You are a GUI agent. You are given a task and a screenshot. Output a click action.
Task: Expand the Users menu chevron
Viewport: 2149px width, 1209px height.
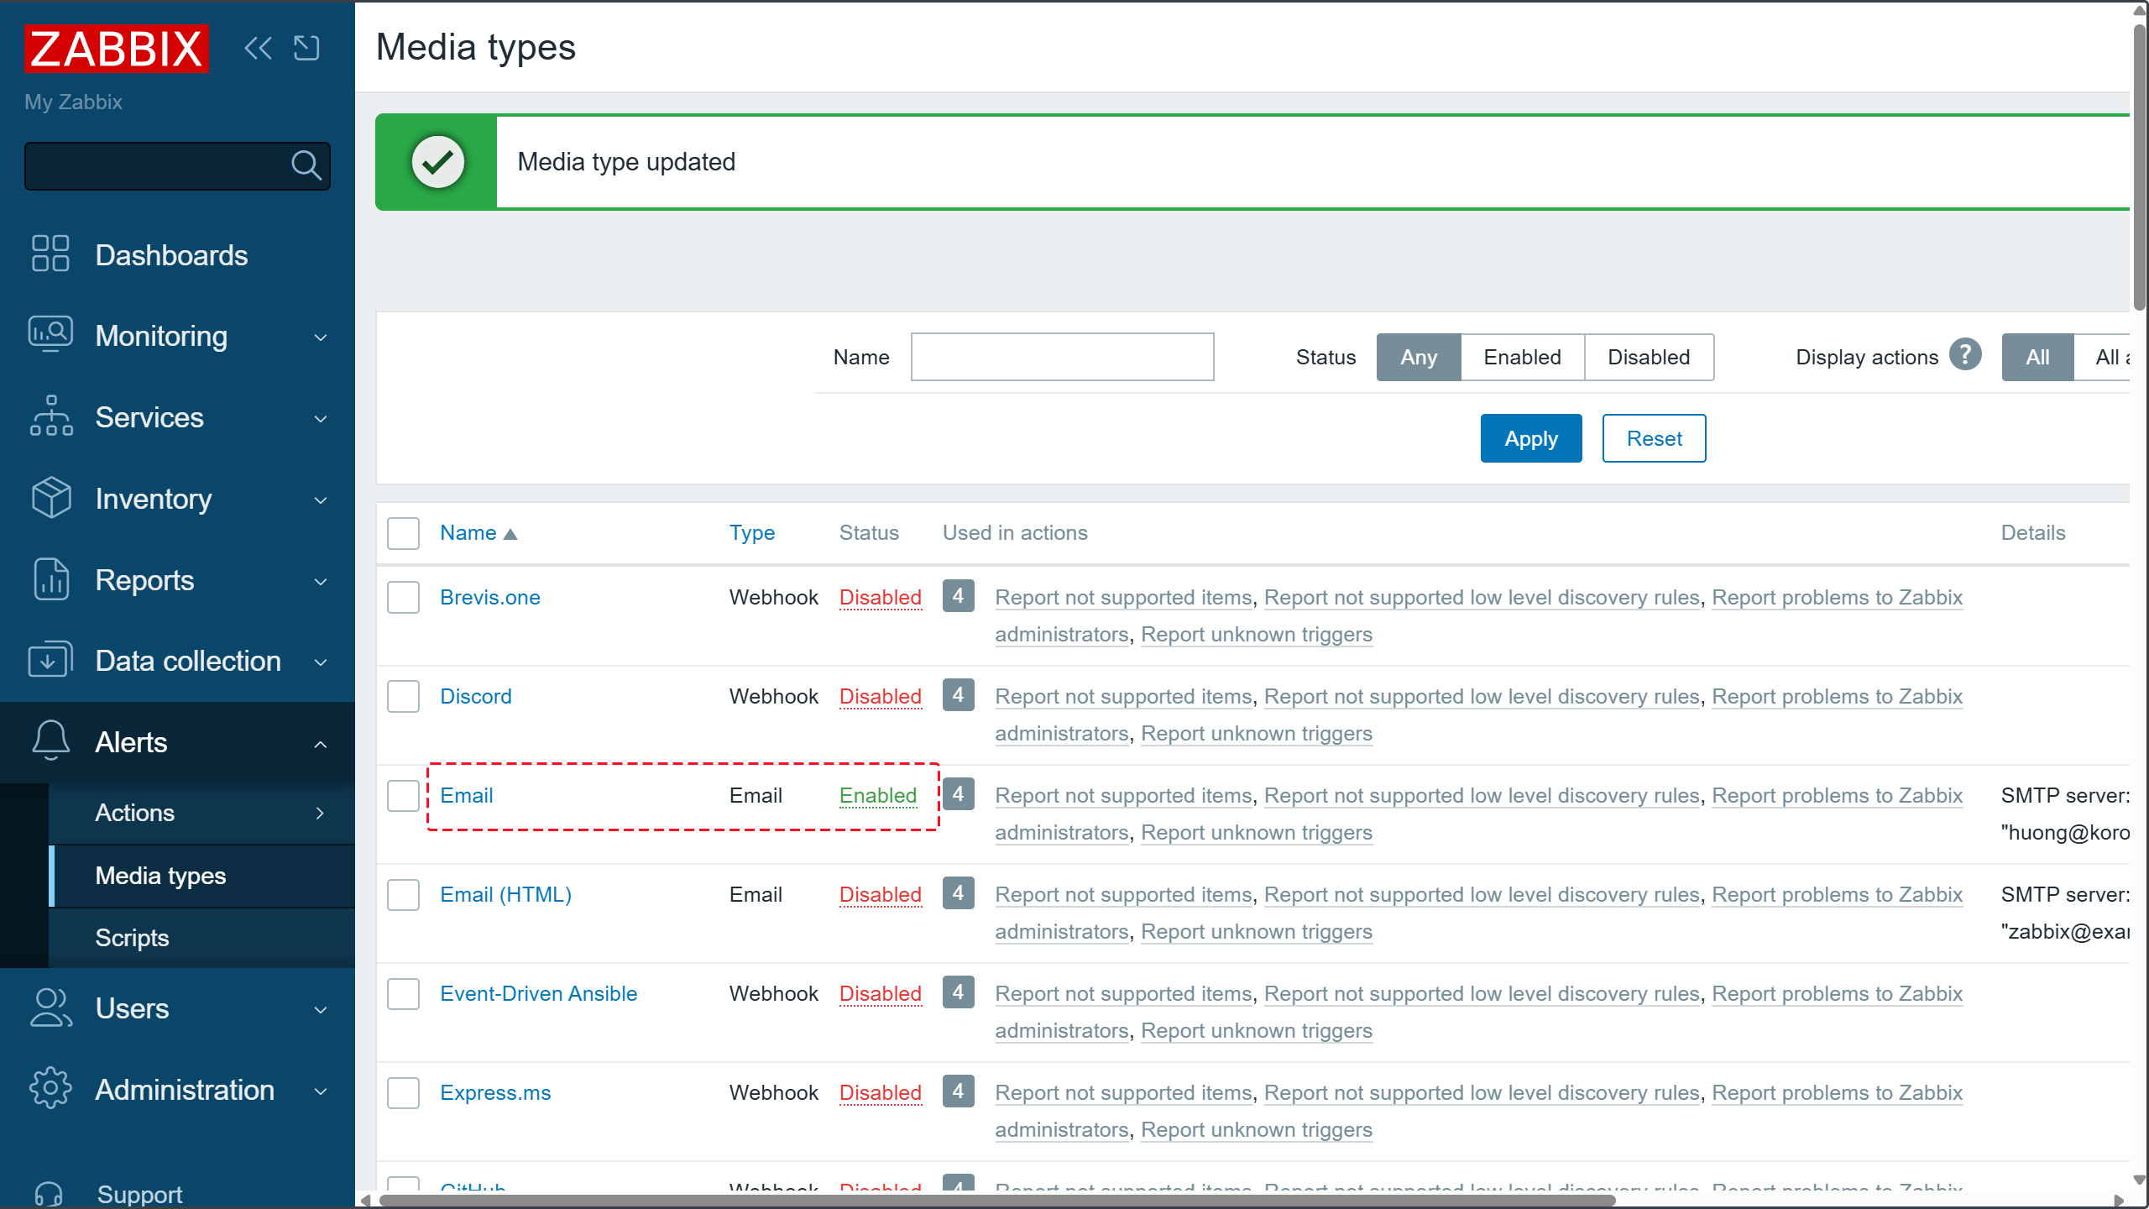(x=320, y=1009)
